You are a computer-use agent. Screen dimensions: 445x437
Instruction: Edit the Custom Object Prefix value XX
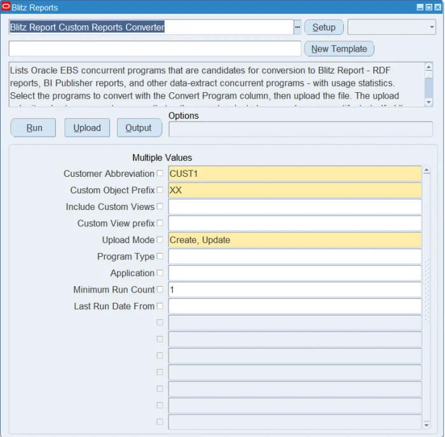[295, 190]
